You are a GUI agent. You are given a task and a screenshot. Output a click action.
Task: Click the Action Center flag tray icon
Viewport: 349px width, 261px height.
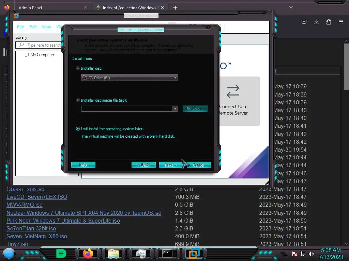coord(295,254)
